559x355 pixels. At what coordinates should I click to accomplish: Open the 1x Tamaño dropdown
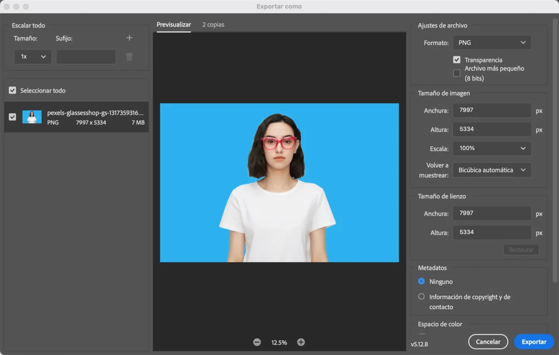tap(33, 56)
